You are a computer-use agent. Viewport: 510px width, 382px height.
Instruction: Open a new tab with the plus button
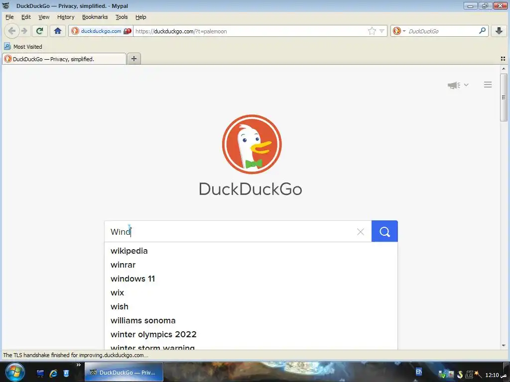[x=133, y=59]
